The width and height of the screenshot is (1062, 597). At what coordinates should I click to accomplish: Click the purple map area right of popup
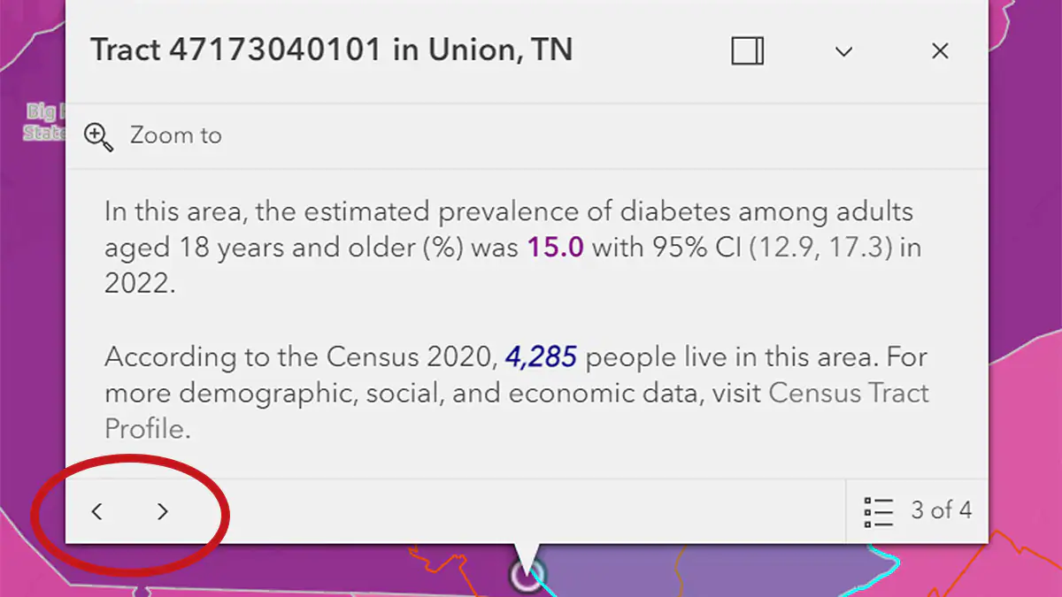[x=1025, y=177]
